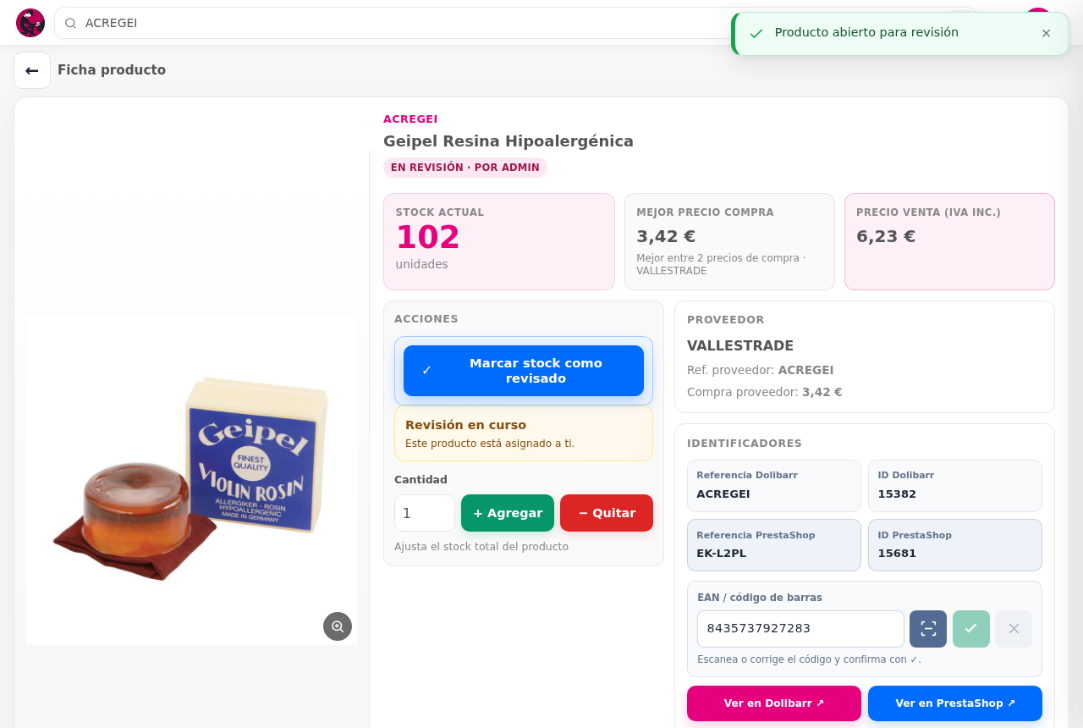Zoom the product image with magnifier icon
1083x728 pixels.
click(x=338, y=626)
